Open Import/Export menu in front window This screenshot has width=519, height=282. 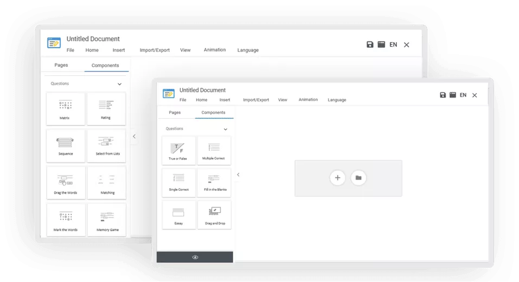pyautogui.click(x=256, y=100)
